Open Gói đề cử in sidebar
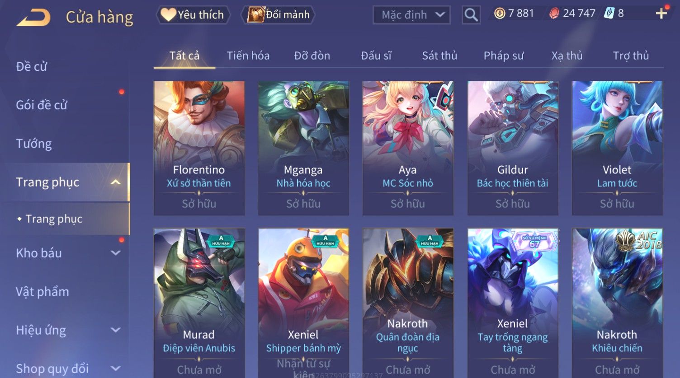 click(x=42, y=105)
